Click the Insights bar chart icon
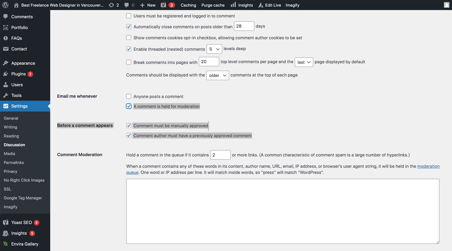 233,5
